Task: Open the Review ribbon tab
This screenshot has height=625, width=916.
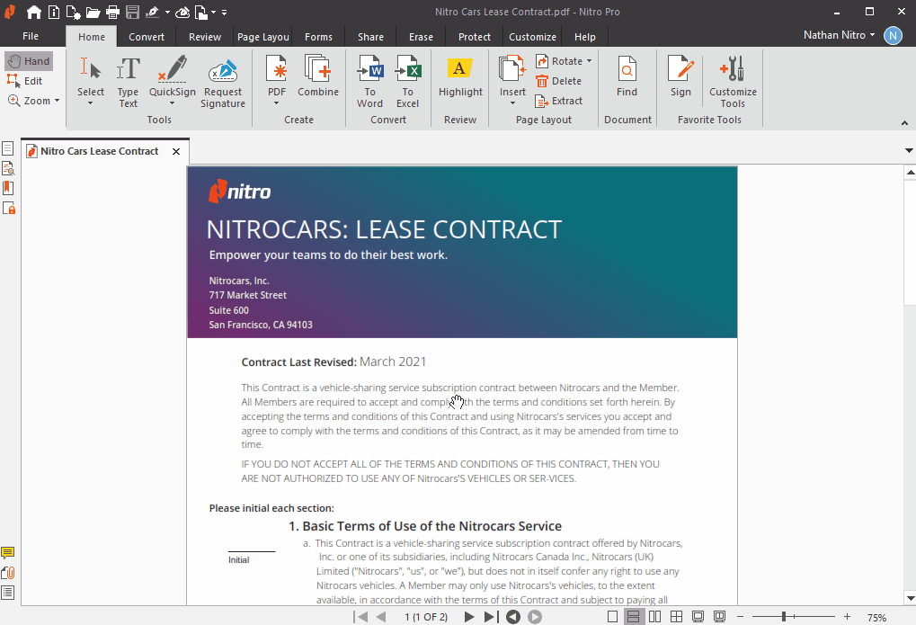Action: [205, 37]
